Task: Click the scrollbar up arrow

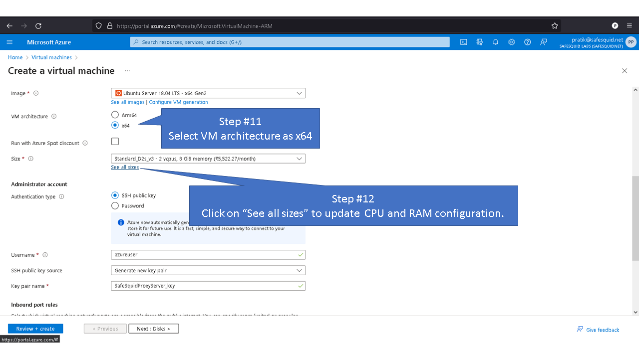Action: point(635,90)
